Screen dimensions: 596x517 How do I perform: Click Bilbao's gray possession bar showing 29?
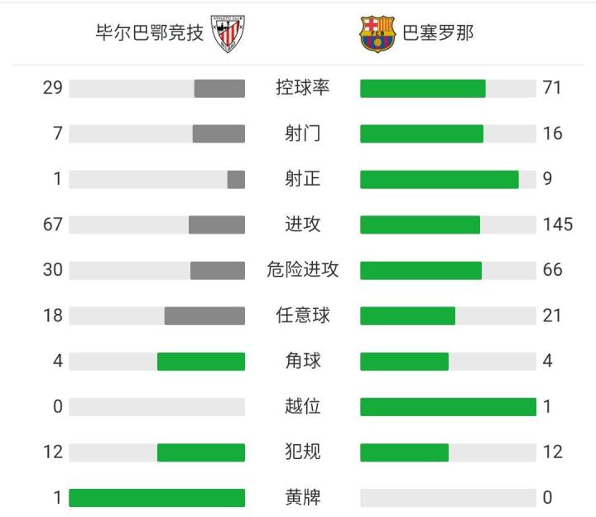point(219,88)
